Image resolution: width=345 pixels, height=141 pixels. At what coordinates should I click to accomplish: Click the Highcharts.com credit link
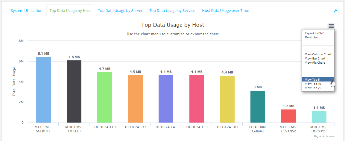point(324,136)
